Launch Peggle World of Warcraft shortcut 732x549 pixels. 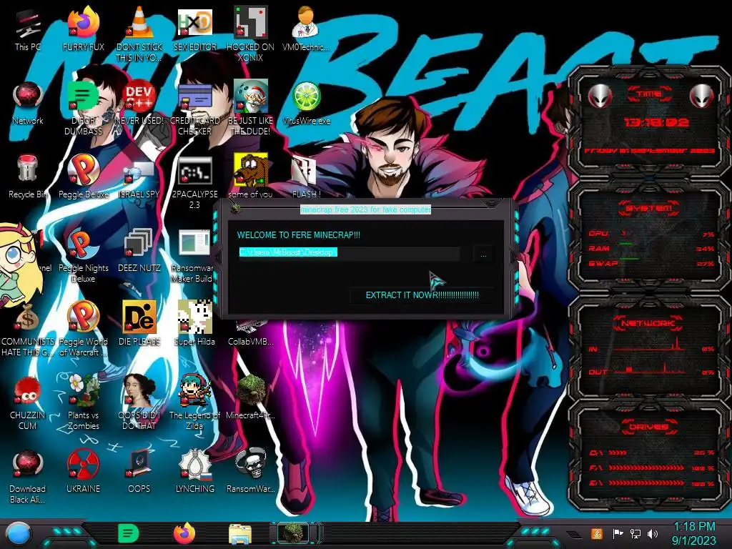pyautogui.click(x=83, y=330)
